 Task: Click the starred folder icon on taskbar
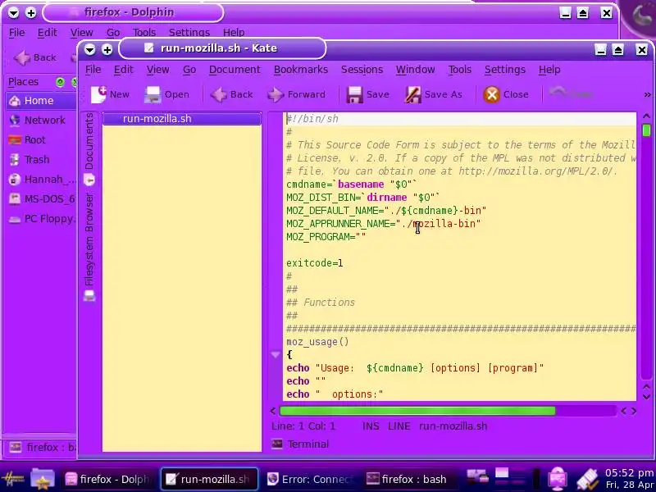coord(43,479)
